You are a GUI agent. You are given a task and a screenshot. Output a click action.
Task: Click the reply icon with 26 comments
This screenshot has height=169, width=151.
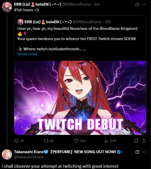tap(17, 141)
